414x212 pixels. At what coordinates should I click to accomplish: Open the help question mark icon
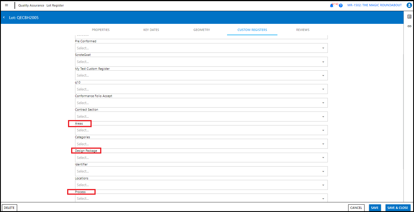[x=341, y=5]
